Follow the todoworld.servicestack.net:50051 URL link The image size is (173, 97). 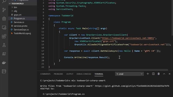pyautogui.click(x=128, y=38)
